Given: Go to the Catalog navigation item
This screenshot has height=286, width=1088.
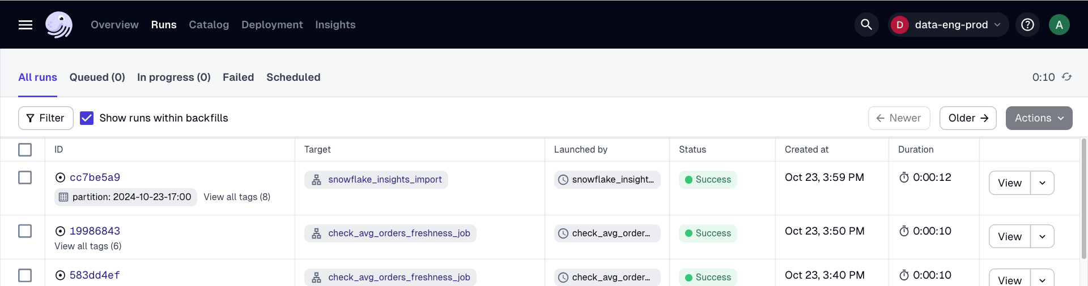Looking at the screenshot, I should coord(209,25).
